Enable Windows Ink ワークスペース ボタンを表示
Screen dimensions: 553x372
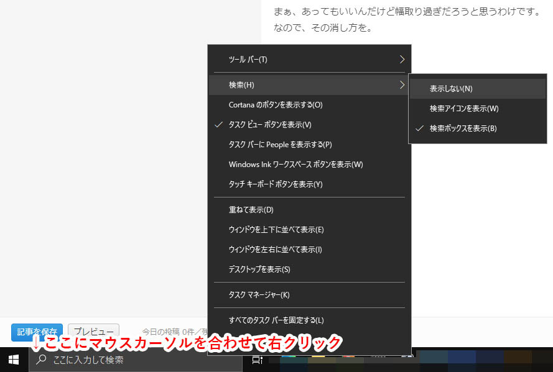coord(309,165)
